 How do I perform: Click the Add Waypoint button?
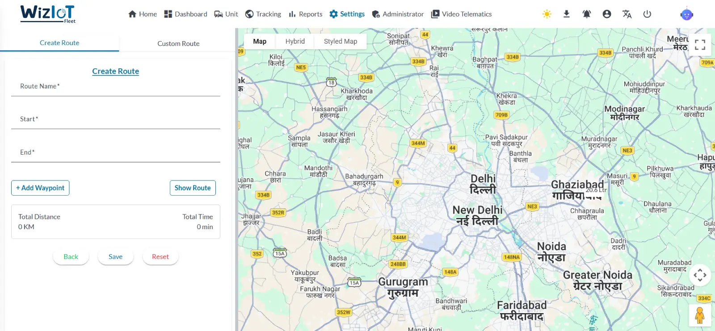(40, 188)
